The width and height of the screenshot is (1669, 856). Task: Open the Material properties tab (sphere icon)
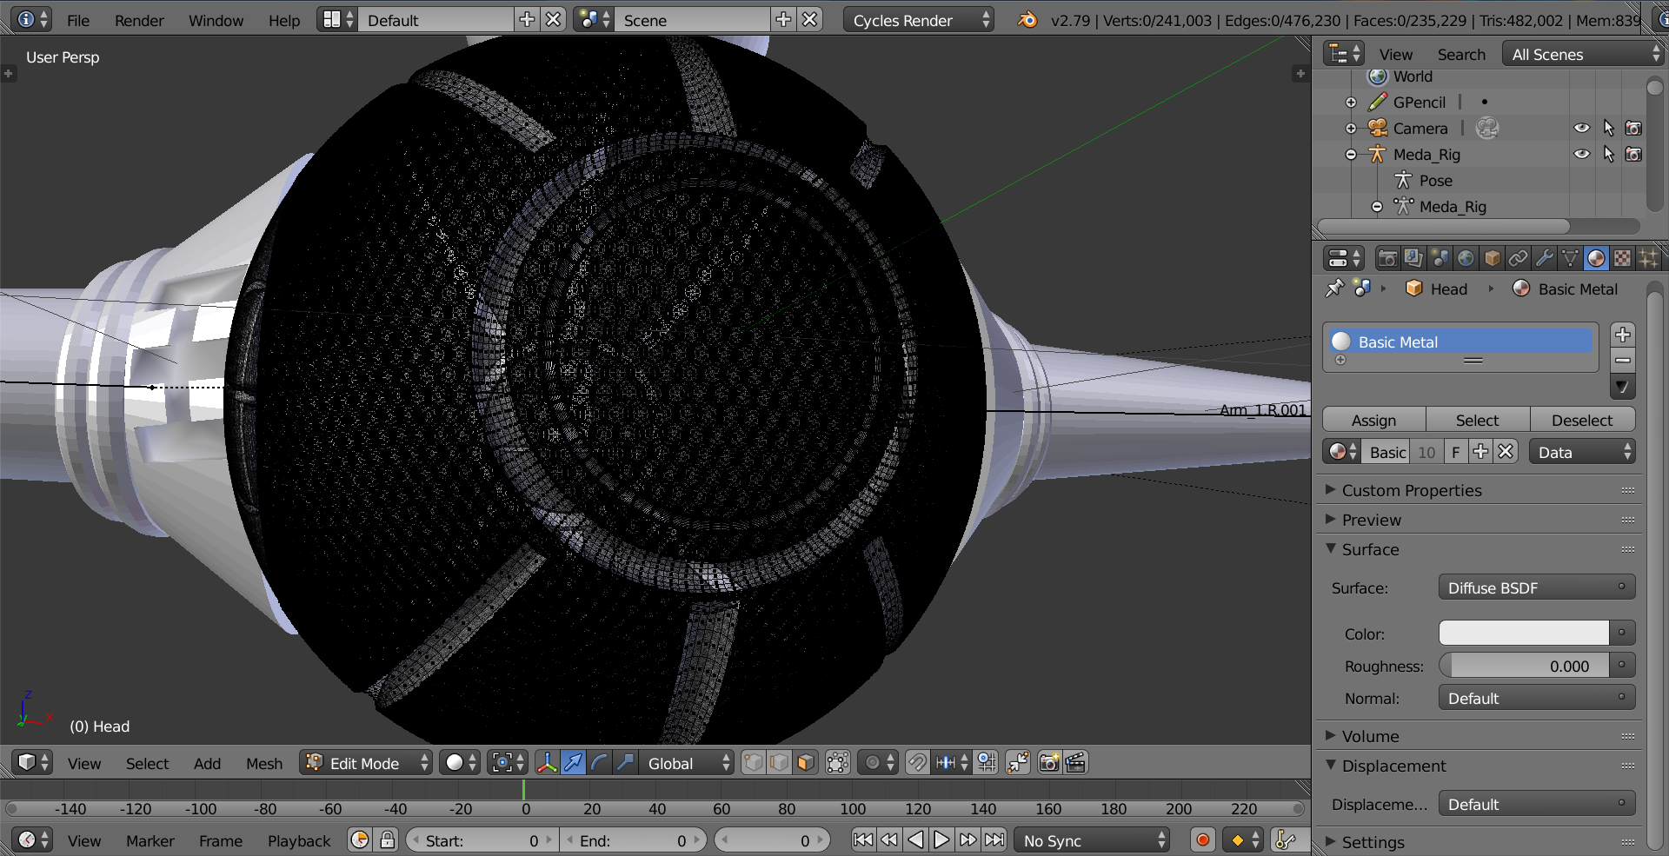(x=1596, y=258)
